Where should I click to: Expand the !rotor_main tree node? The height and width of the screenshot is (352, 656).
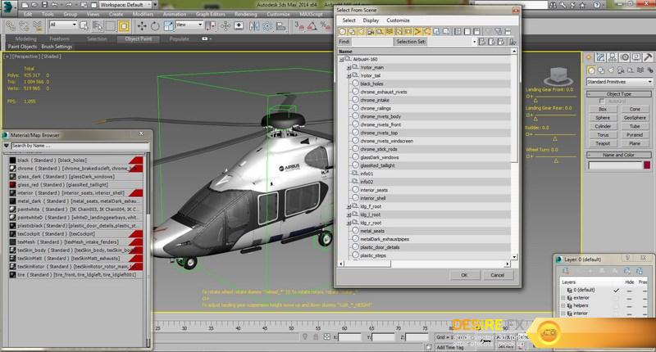click(348, 68)
